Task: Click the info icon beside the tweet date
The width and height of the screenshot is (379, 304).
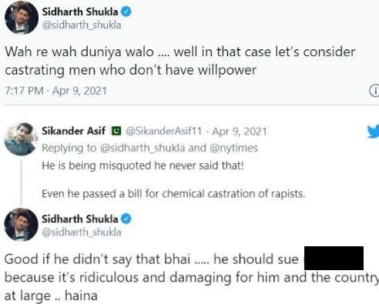Action: click(374, 91)
